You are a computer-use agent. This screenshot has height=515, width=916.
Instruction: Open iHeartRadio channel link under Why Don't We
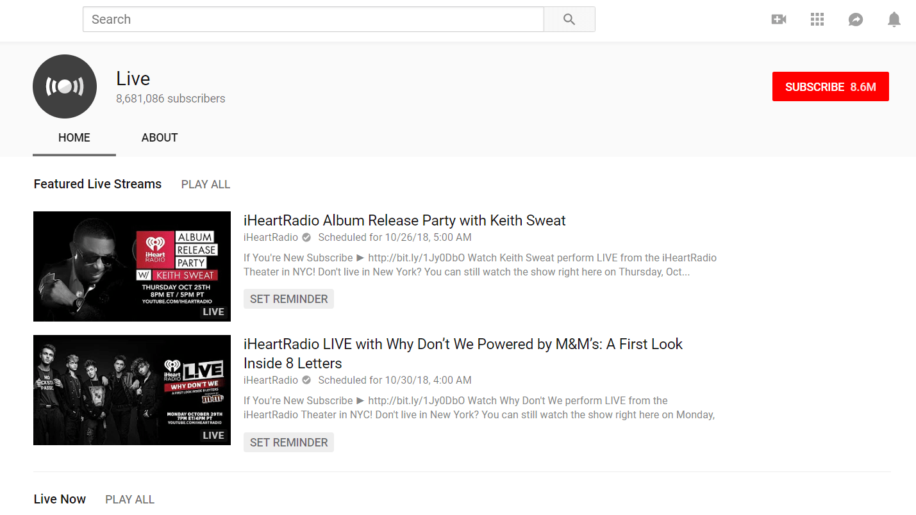coord(271,380)
